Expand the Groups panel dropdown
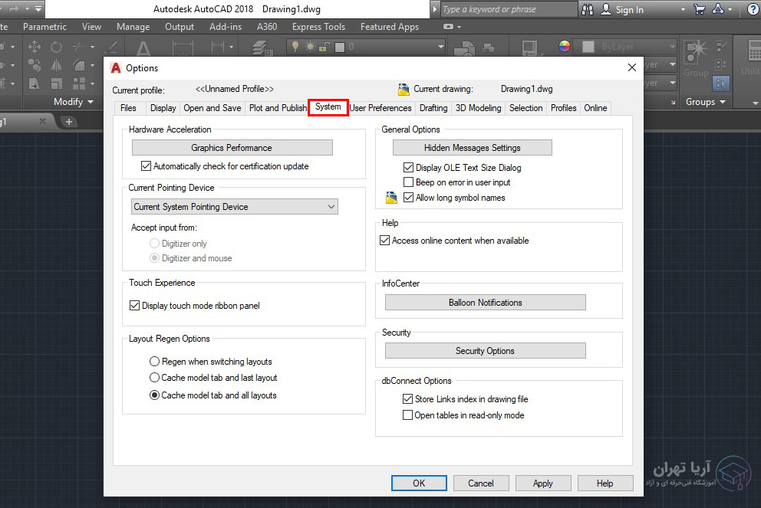The width and height of the screenshot is (761, 508). (722, 102)
